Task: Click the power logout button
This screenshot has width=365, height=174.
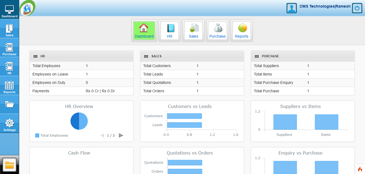Action: 357,8
